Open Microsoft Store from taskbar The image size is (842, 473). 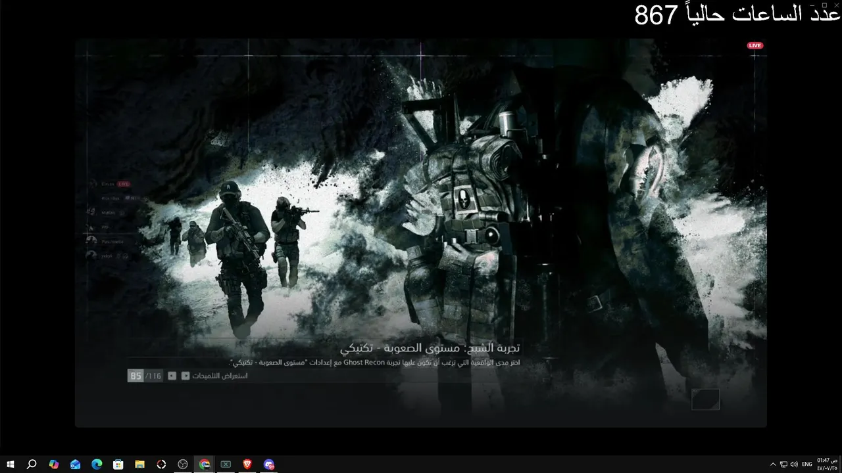[118, 464]
